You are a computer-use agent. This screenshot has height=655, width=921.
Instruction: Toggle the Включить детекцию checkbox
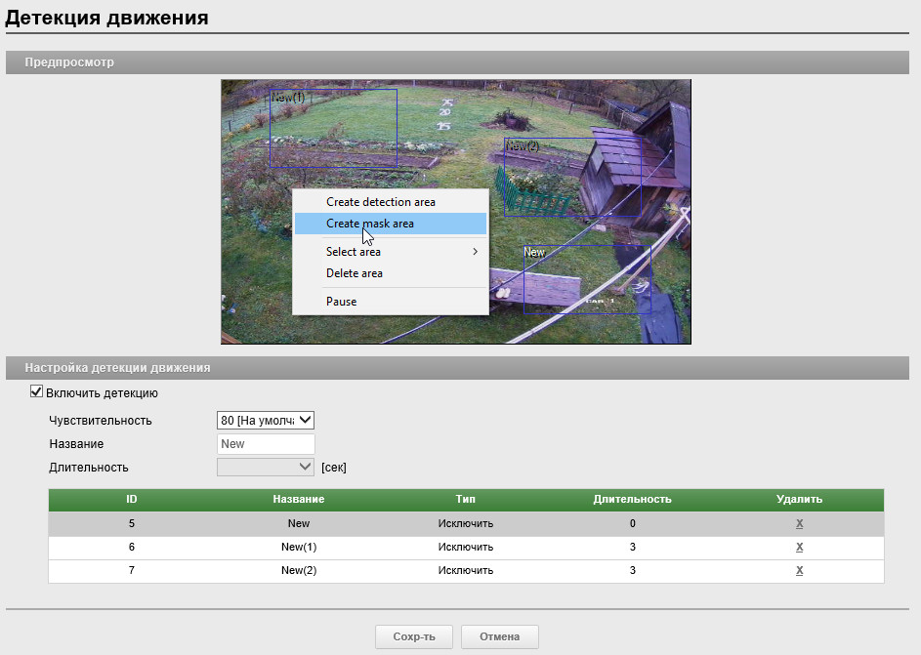36,391
